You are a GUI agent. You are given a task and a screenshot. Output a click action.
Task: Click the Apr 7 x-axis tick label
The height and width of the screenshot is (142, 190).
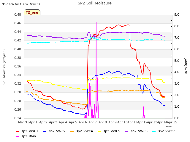[93, 122]
